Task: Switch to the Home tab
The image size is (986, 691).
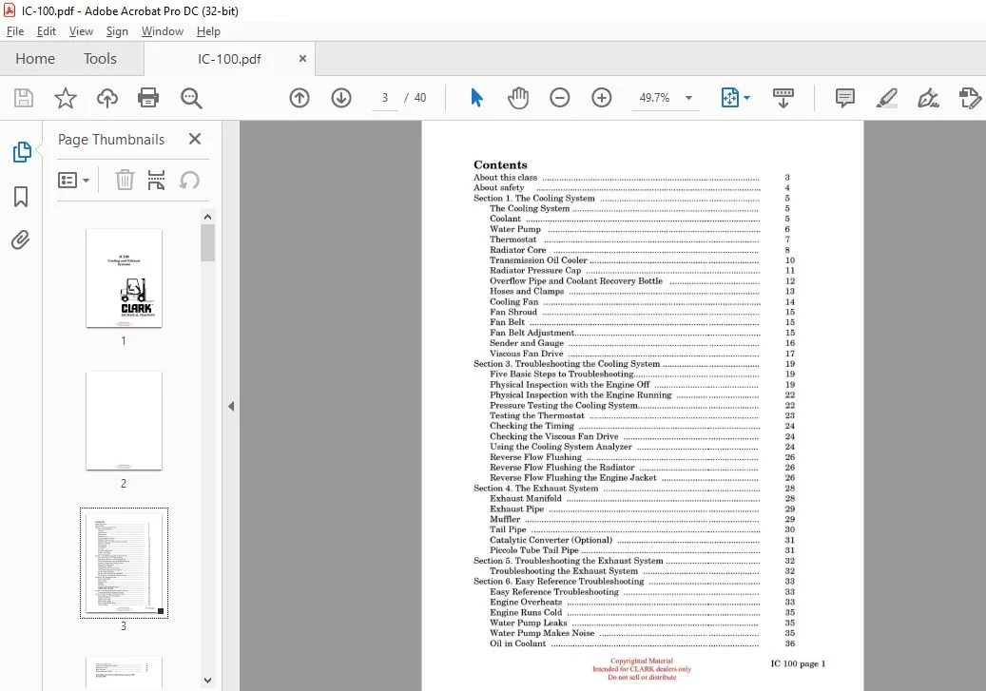Action: tap(35, 59)
